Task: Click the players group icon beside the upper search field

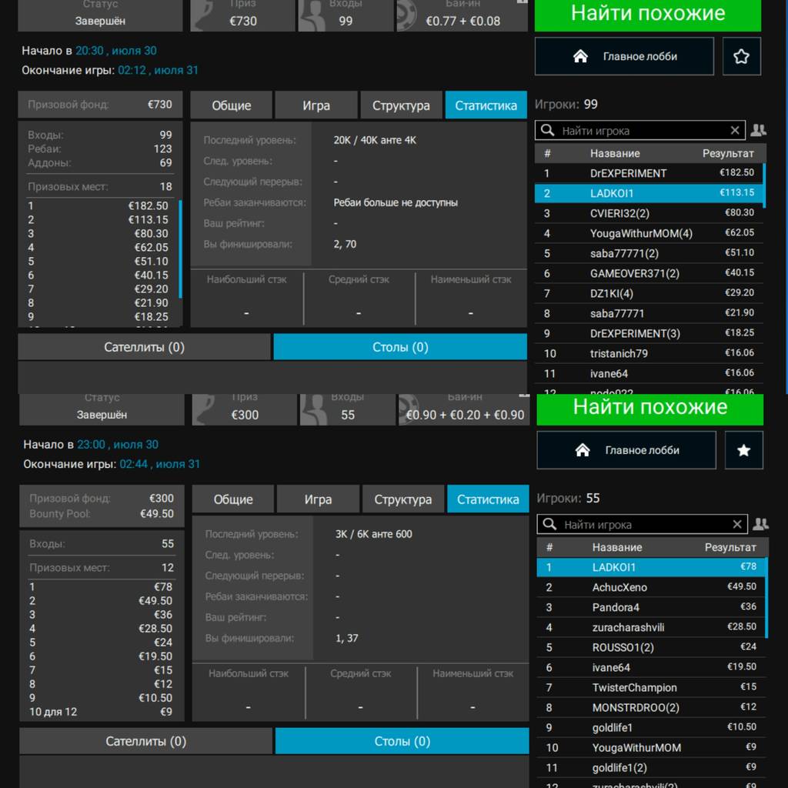Action: [758, 131]
